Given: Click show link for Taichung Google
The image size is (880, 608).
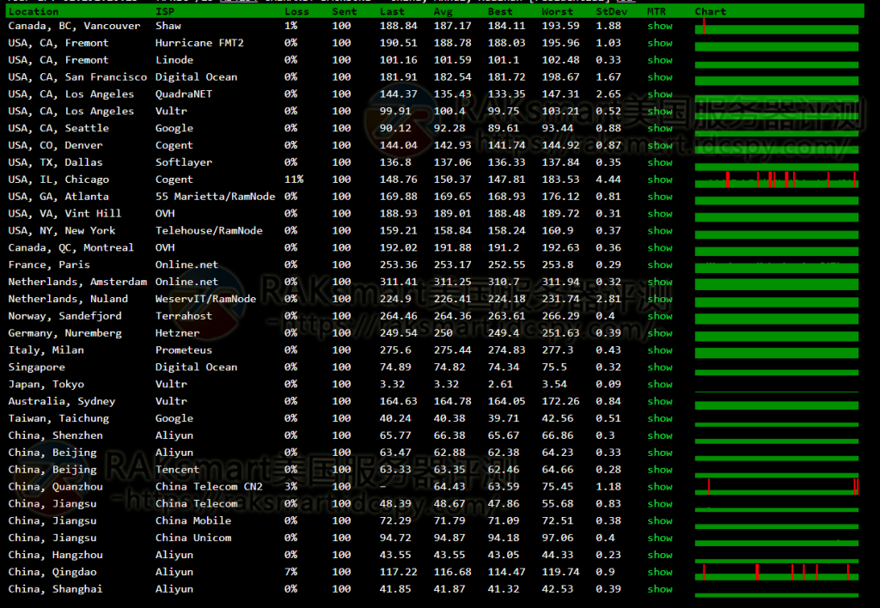Looking at the screenshot, I should coord(660,418).
